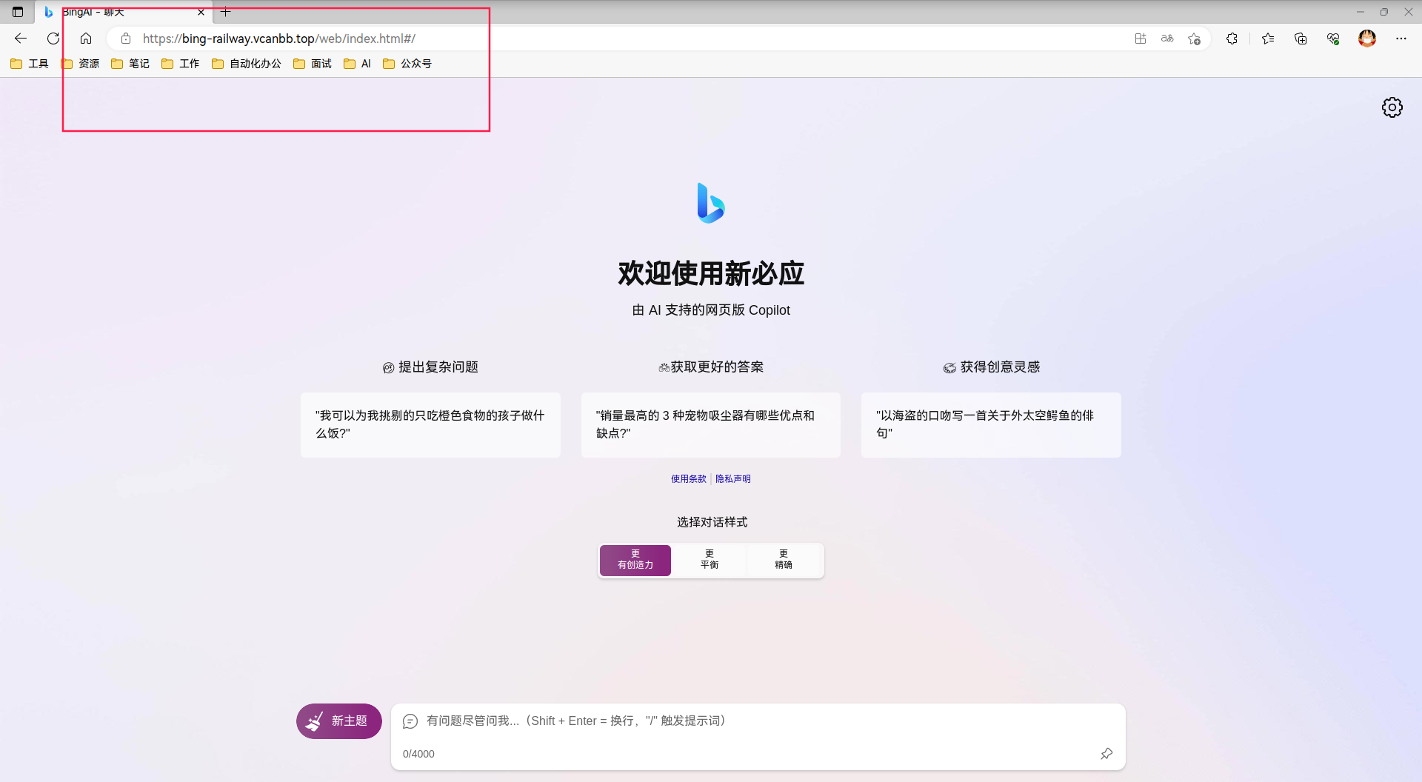Open a new browser tab
Viewport: 1422px width, 782px height.
click(x=226, y=13)
